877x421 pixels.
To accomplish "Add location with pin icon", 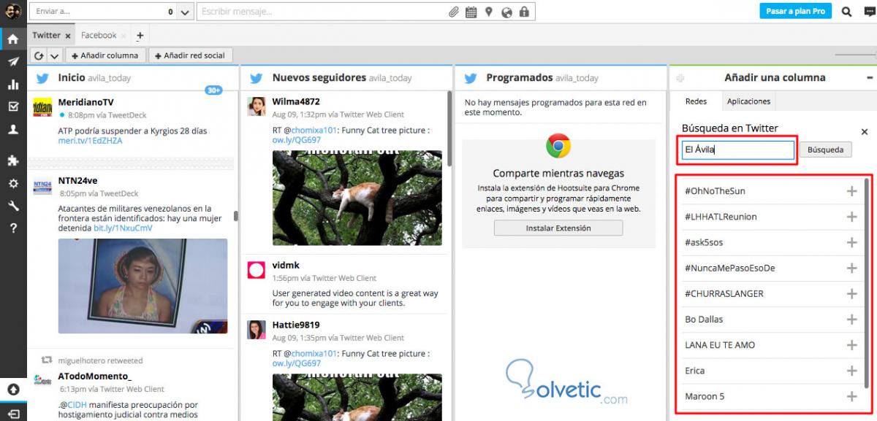I will (488, 12).
